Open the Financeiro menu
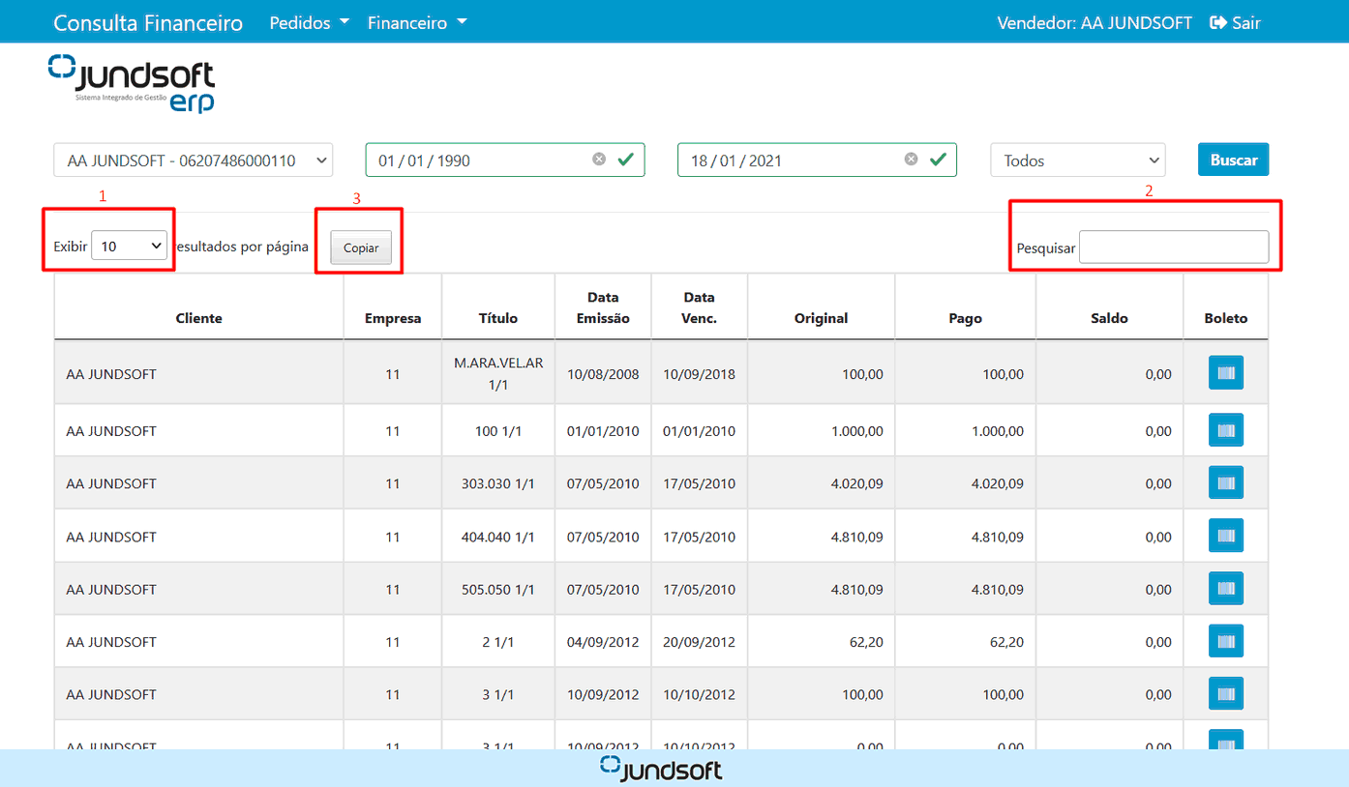This screenshot has width=1349, height=787. point(417,22)
